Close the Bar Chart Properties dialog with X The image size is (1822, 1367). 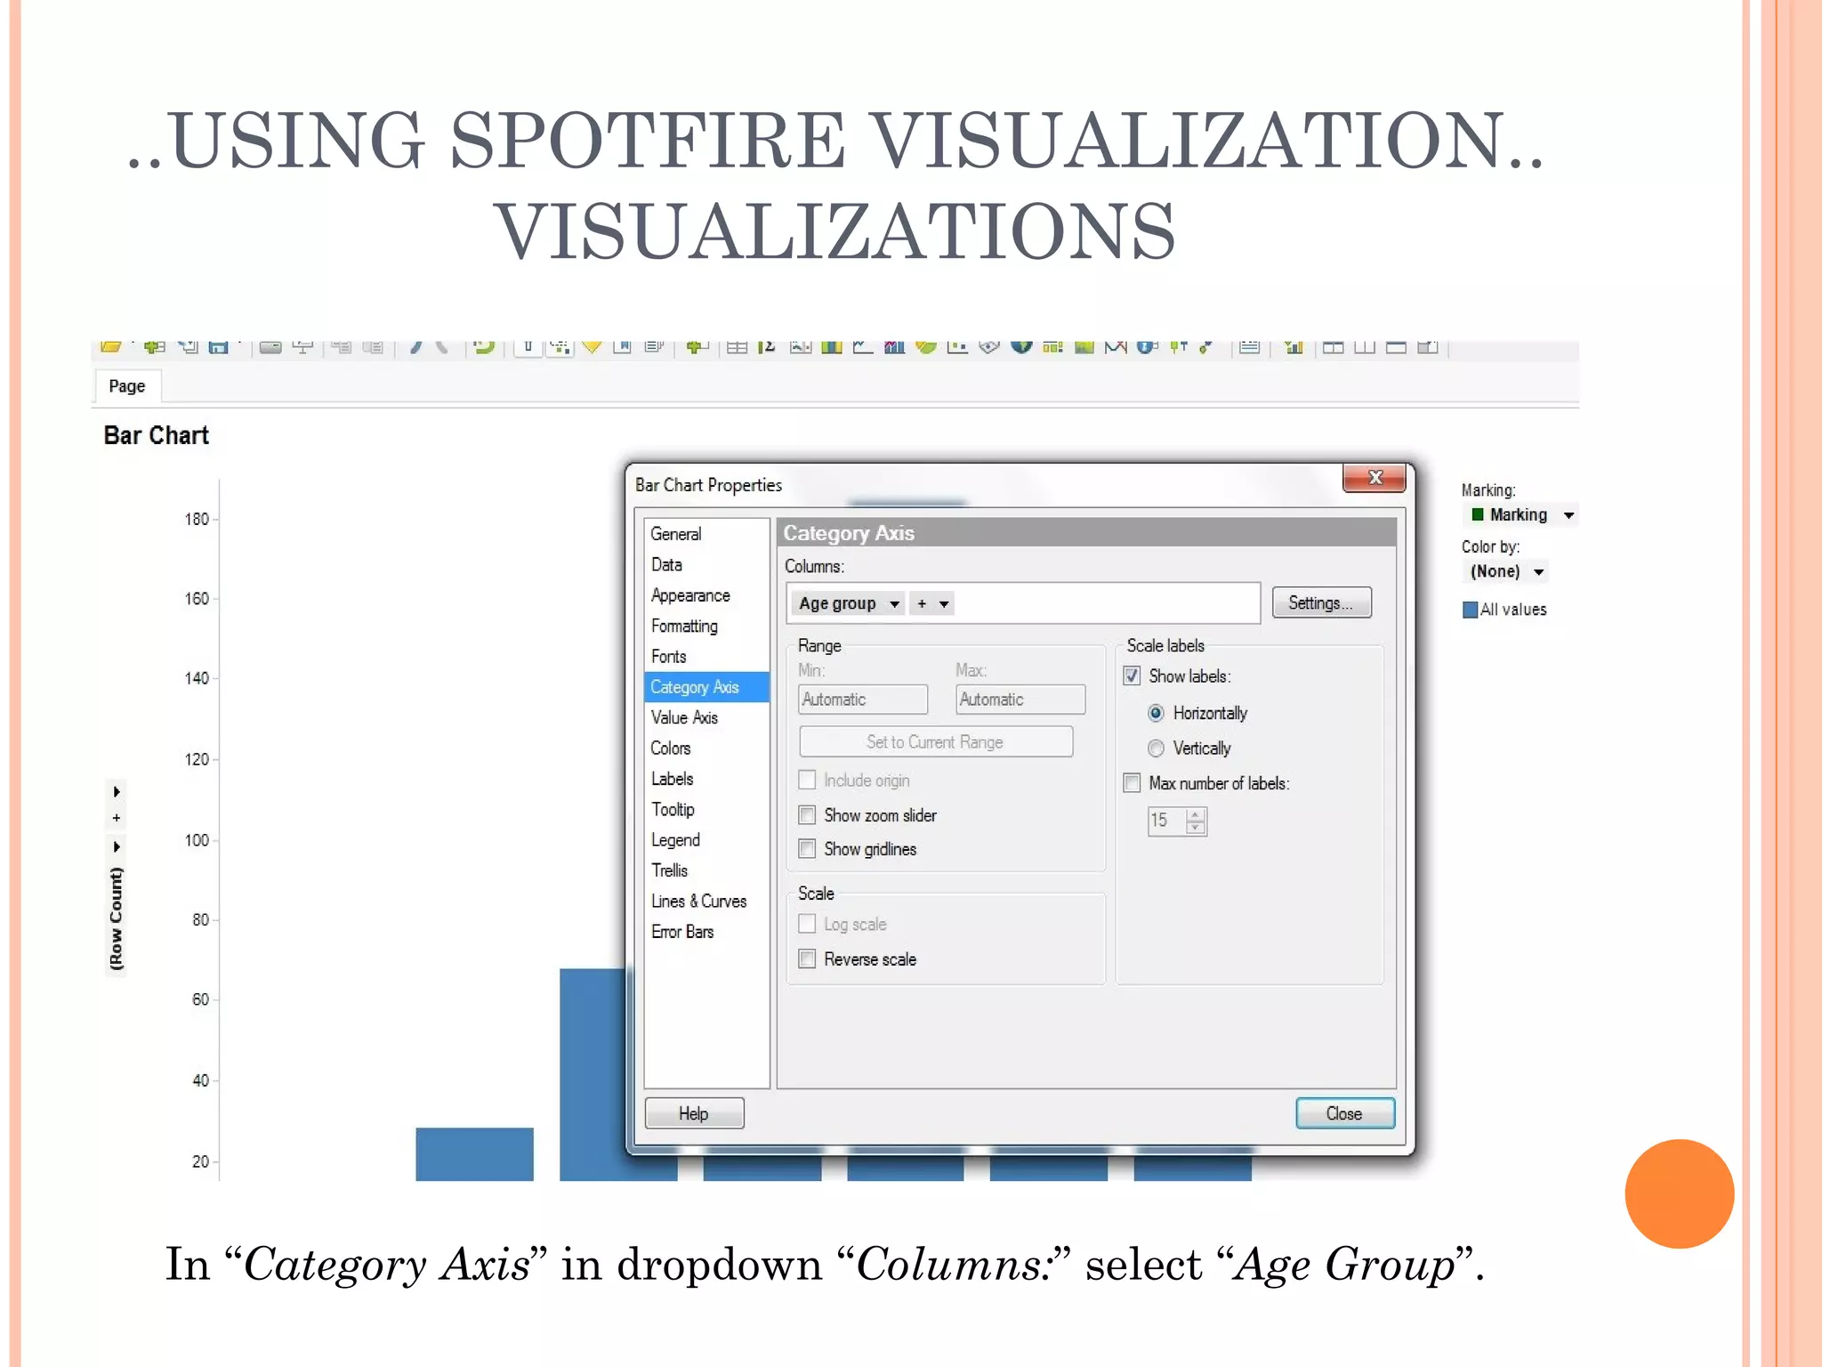(x=1375, y=477)
